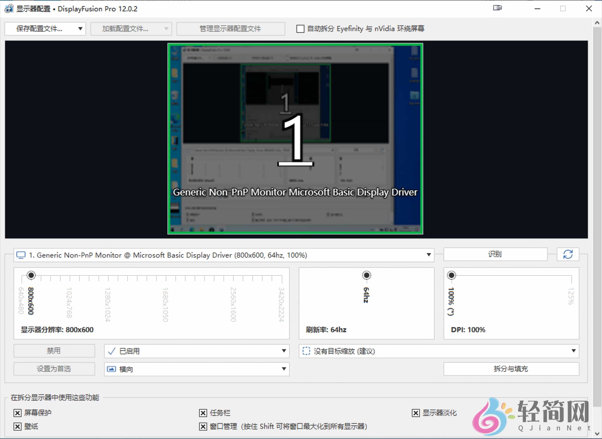Toggle the 显示器淡化 checkbox
This screenshot has height=439, width=602.
click(x=416, y=413)
